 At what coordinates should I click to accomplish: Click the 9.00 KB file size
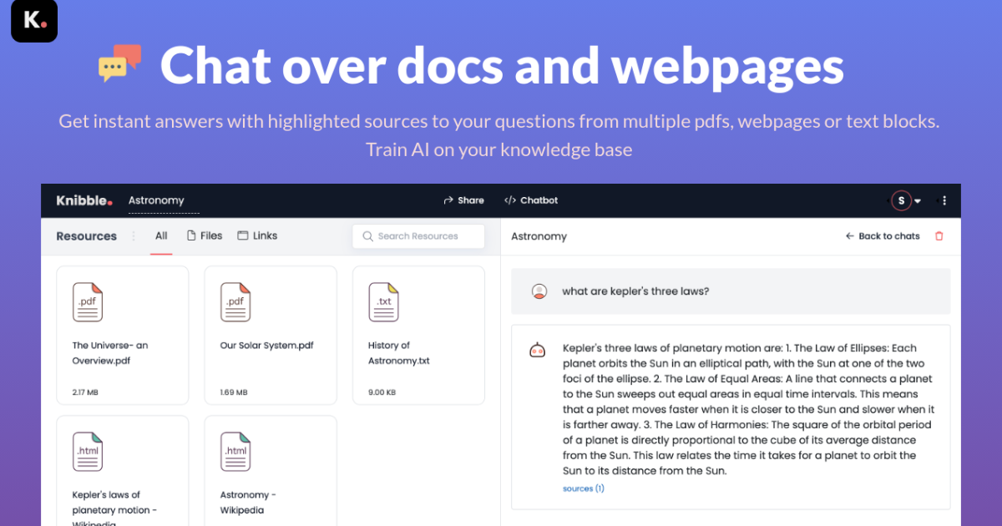(x=382, y=392)
